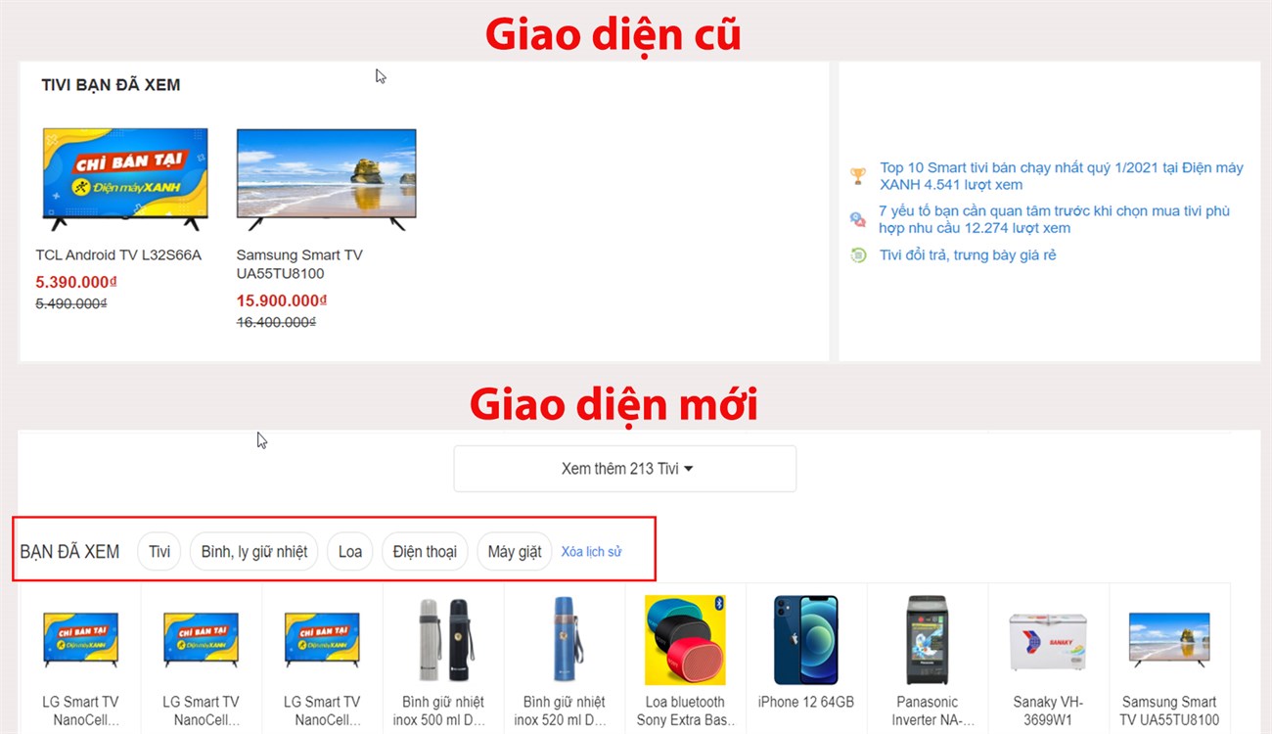Open the 7 yếu tố bạn cần quan tâm link
The width and height of the screenshot is (1272, 734).
click(1055, 219)
